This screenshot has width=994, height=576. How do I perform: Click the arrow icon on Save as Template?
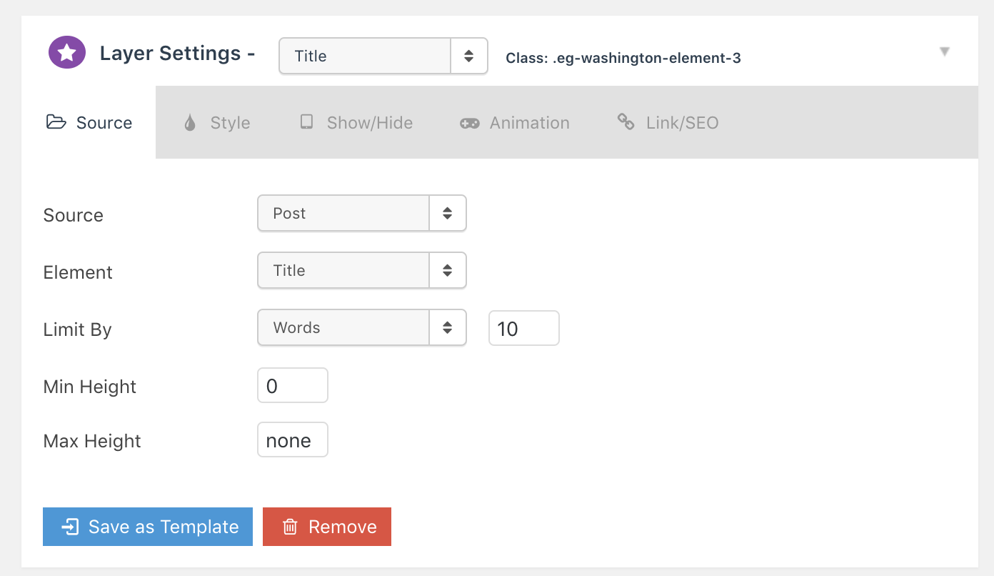[x=70, y=527]
